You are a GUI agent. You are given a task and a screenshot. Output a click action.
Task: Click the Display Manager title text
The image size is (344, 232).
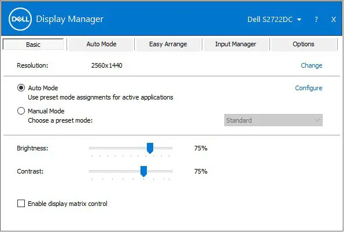pyautogui.click(x=70, y=19)
